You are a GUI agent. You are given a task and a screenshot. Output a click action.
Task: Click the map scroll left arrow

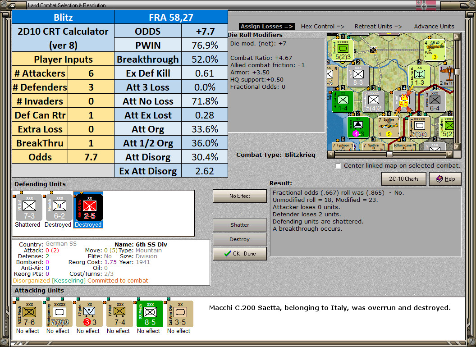pos(330,154)
